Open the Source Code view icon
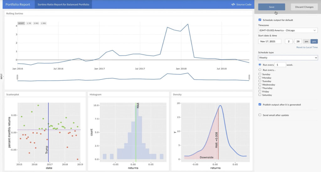 coord(233,5)
